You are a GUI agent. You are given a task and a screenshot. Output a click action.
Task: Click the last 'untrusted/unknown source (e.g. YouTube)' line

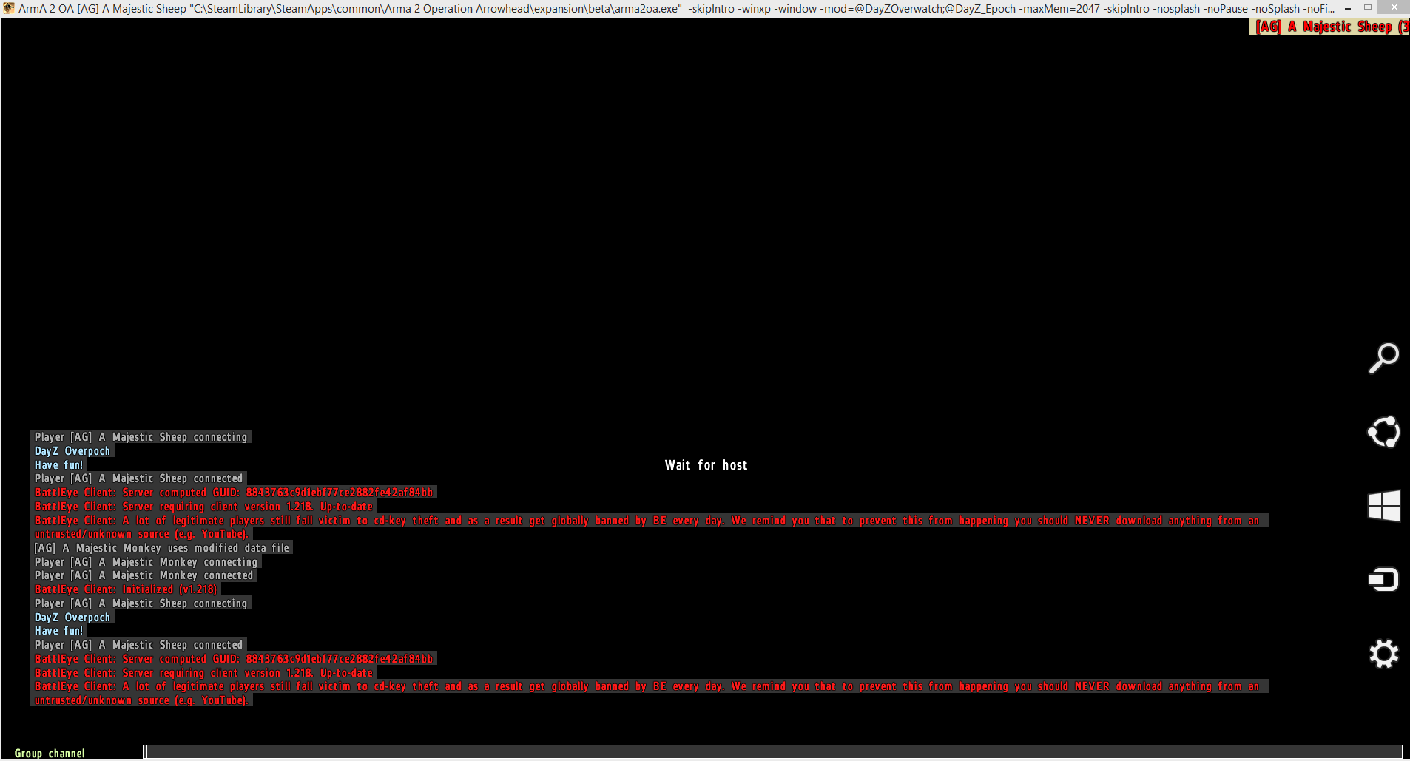(141, 700)
